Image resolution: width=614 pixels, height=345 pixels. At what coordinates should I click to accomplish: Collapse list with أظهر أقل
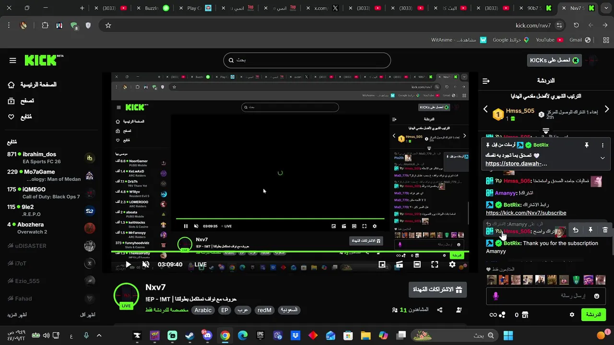tap(87, 315)
